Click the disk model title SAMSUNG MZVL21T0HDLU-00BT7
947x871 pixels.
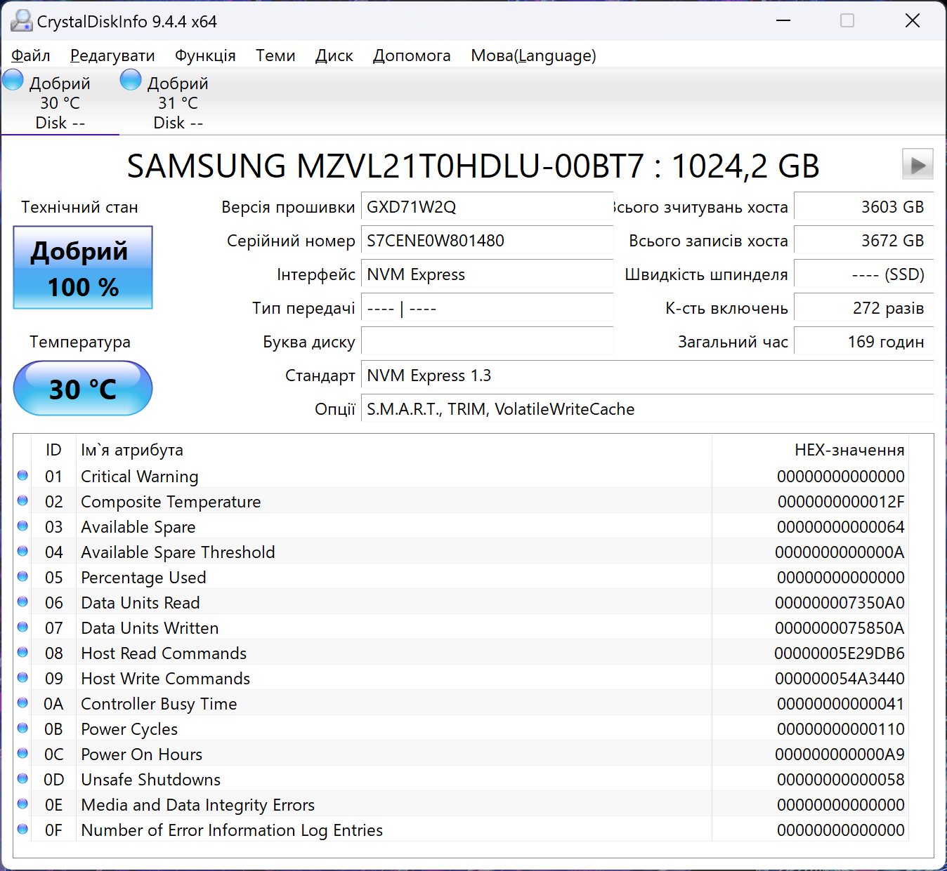(385, 166)
